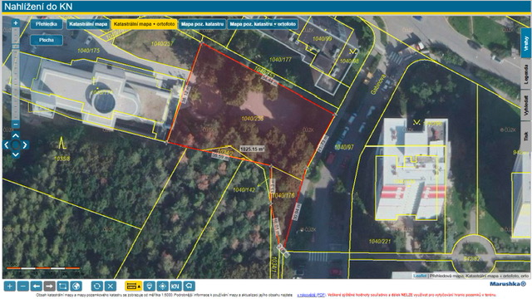Screen dimensions: 532x299
Task: Click the zoom out minus icon in bottom toolbar
Action: (x=22, y=286)
